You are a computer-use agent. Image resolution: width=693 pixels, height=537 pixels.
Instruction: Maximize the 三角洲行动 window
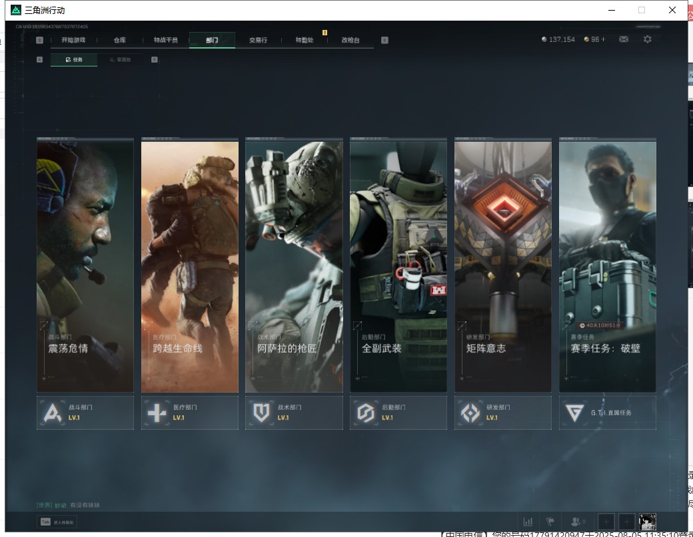pyautogui.click(x=642, y=10)
